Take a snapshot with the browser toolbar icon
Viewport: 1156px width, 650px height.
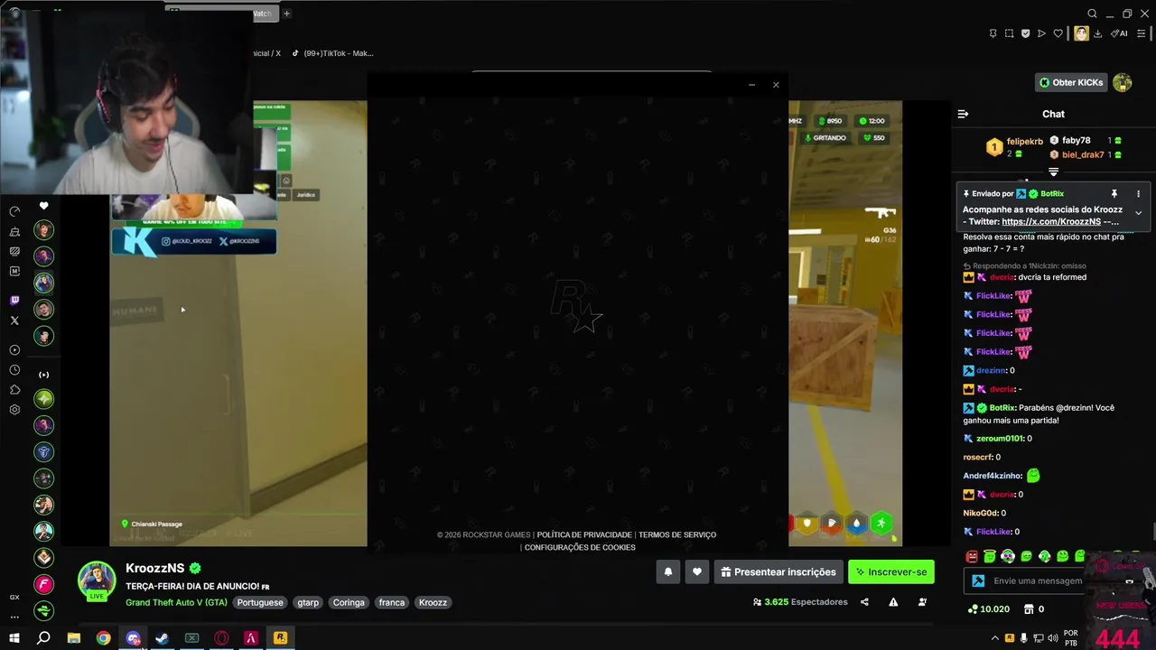click(1009, 33)
